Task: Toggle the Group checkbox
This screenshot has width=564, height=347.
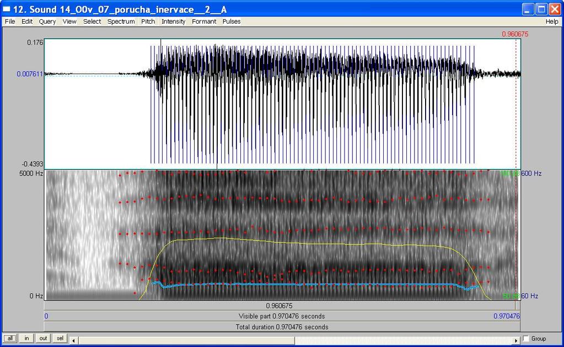Action: coord(526,339)
